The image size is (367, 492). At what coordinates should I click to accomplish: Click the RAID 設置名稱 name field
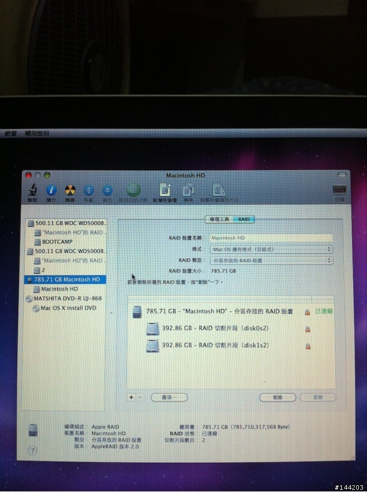(271, 238)
